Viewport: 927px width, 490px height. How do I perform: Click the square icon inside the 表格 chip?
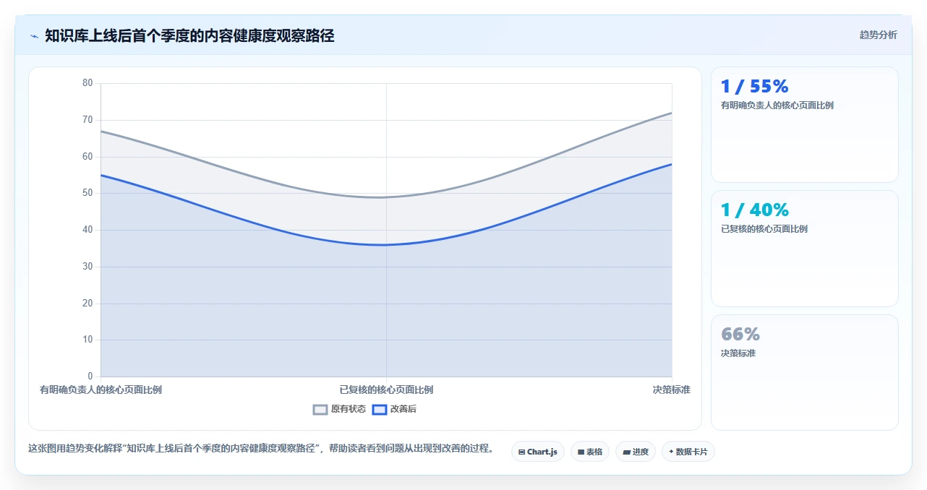(581, 452)
